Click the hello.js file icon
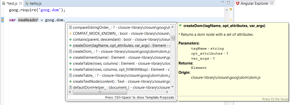The width and height of the screenshot is (291, 105). [27, 3]
